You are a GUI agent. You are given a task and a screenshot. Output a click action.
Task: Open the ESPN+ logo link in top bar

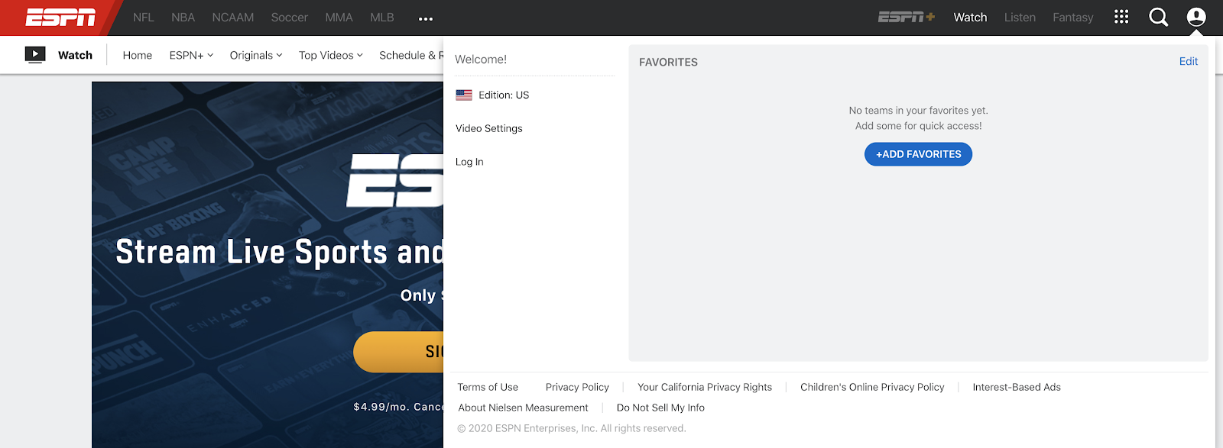click(x=907, y=17)
